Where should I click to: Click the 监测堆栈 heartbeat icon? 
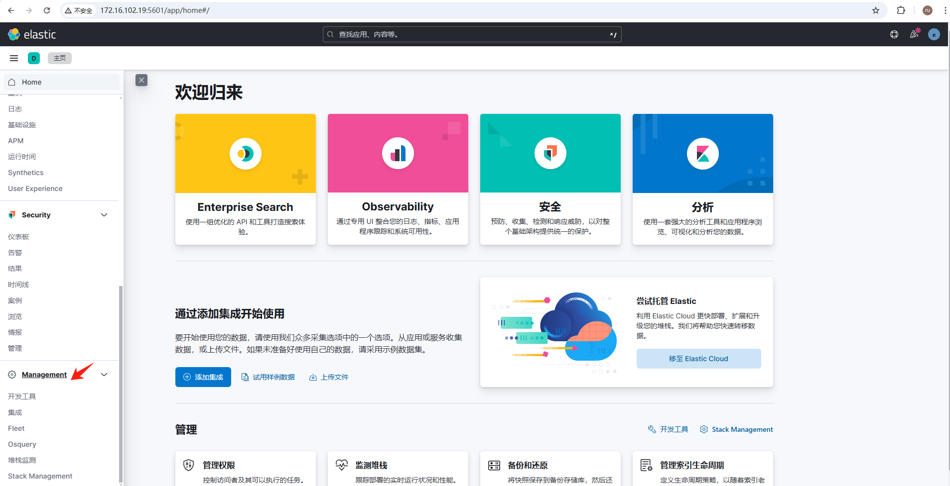click(x=341, y=465)
